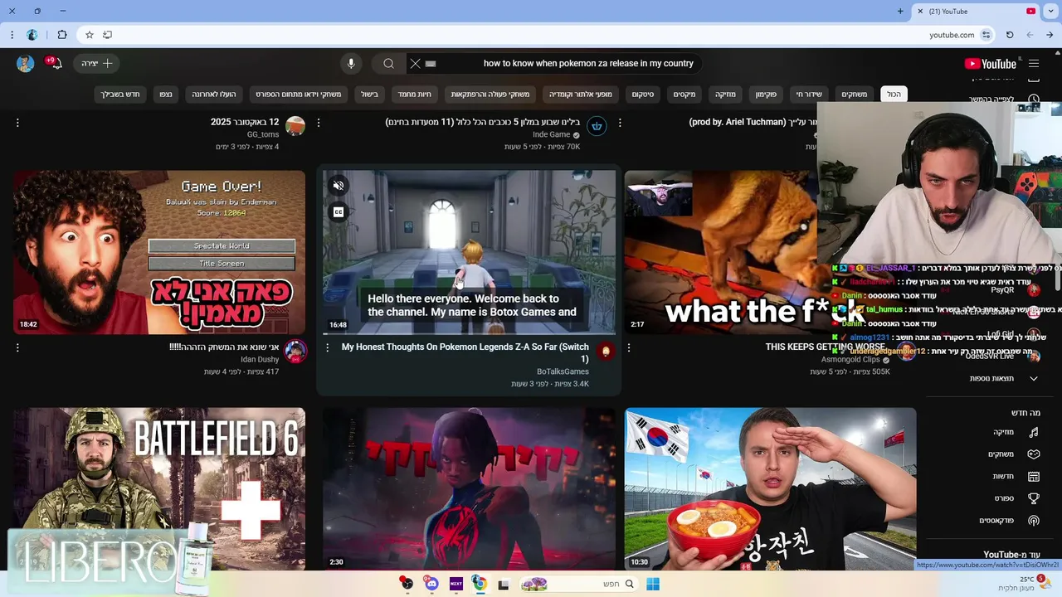Screen dimensions: 1062x597
Task: Open the 'מוזיקה' music sidebar entry
Action: click(x=1016, y=432)
